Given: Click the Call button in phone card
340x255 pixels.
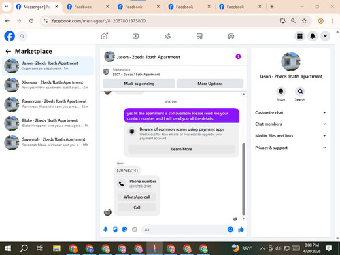Looking at the screenshot, I should click(x=137, y=207).
